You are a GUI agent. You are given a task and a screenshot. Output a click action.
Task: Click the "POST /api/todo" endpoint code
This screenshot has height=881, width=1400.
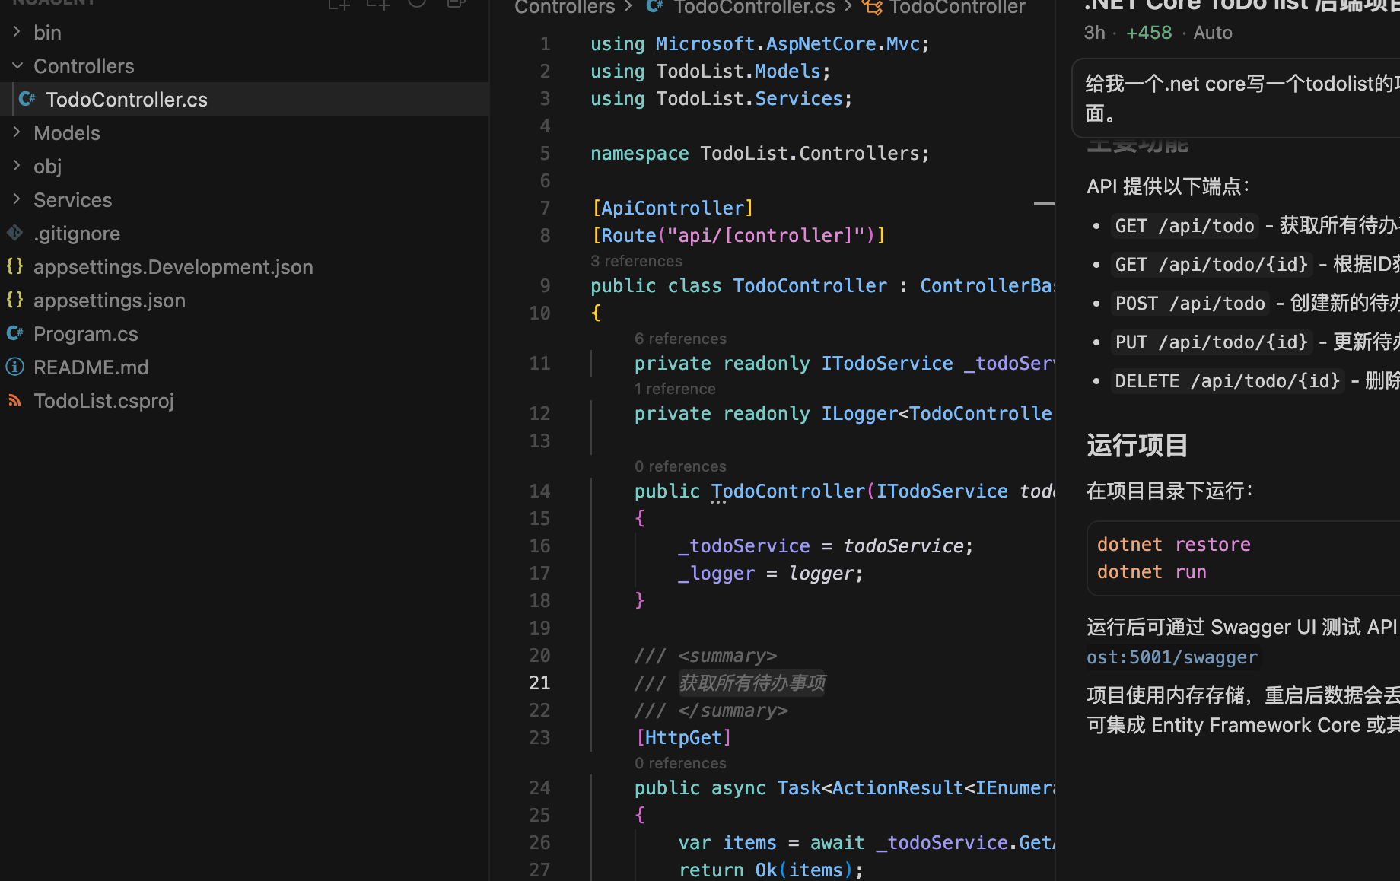(1190, 304)
